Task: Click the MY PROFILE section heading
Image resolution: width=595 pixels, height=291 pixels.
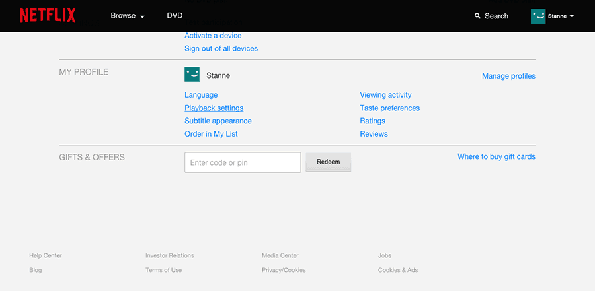Action: coord(84,72)
